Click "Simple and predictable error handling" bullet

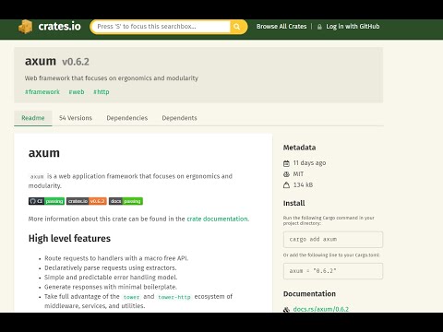point(111,278)
